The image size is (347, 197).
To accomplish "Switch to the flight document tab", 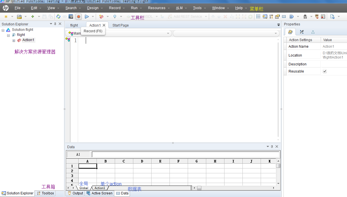I will click(74, 25).
